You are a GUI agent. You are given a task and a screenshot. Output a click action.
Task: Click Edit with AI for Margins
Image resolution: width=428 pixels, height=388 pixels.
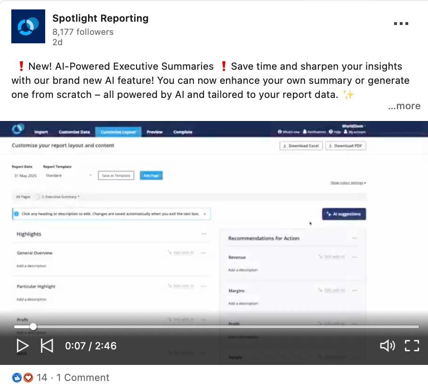coord(331,290)
